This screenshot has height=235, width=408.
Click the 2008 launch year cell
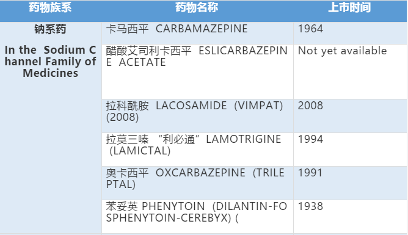350,116
